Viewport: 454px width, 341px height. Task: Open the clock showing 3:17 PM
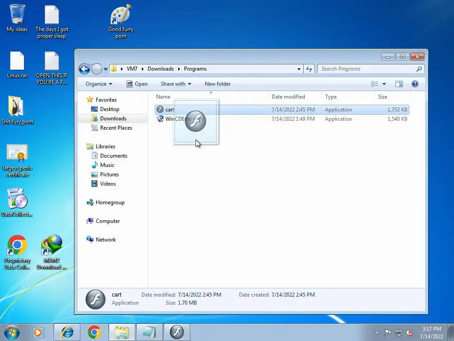tap(431, 332)
